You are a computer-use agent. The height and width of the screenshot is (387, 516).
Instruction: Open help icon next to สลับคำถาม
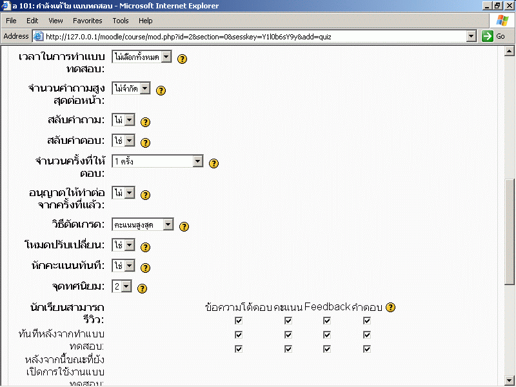coord(145,122)
